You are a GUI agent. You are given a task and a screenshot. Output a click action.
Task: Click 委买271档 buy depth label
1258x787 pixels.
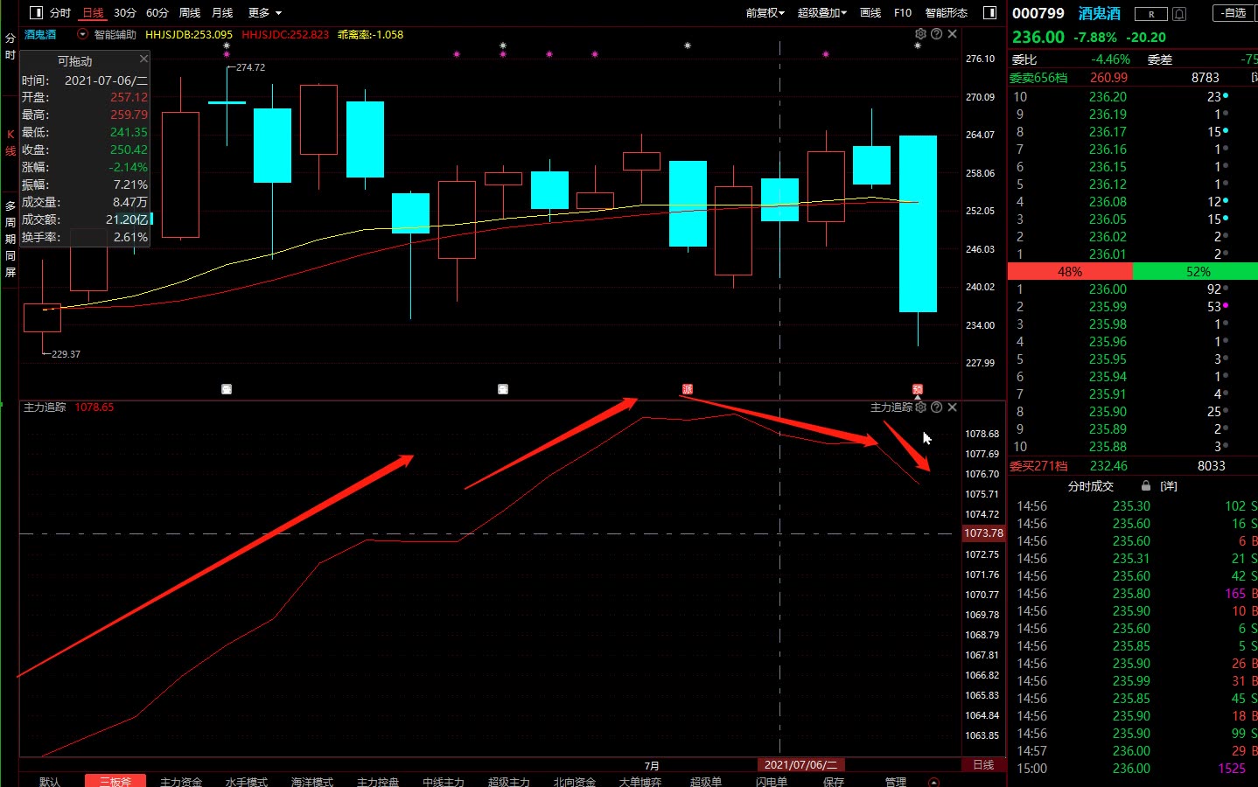point(1038,466)
